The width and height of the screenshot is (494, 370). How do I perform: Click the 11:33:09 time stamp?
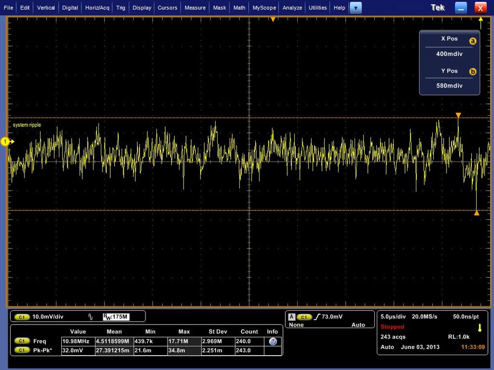click(x=473, y=347)
